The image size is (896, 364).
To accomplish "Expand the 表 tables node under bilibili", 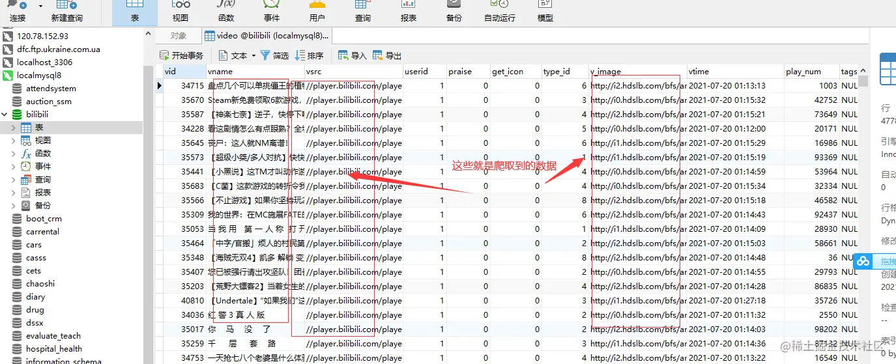I will pyautogui.click(x=14, y=127).
